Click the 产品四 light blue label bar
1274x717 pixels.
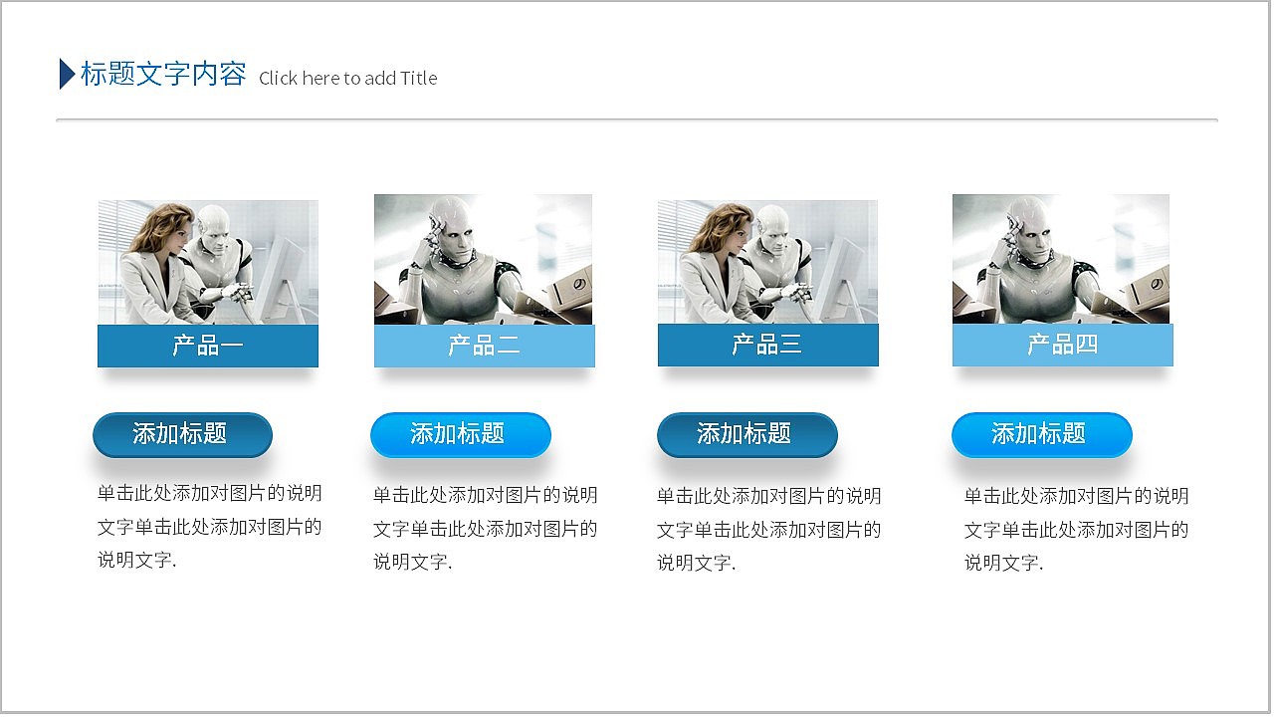(1063, 345)
